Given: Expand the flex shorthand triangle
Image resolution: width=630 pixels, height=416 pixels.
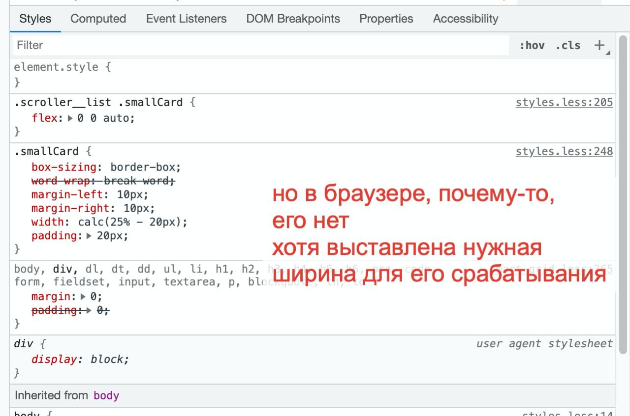Looking at the screenshot, I should [x=69, y=118].
